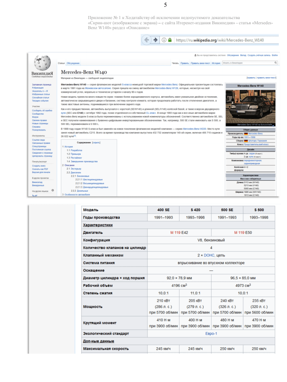The height and width of the screenshot is (382, 287).
Task: Open 'Обсуждение' link in top user bar
Action: [x=233, y=55]
